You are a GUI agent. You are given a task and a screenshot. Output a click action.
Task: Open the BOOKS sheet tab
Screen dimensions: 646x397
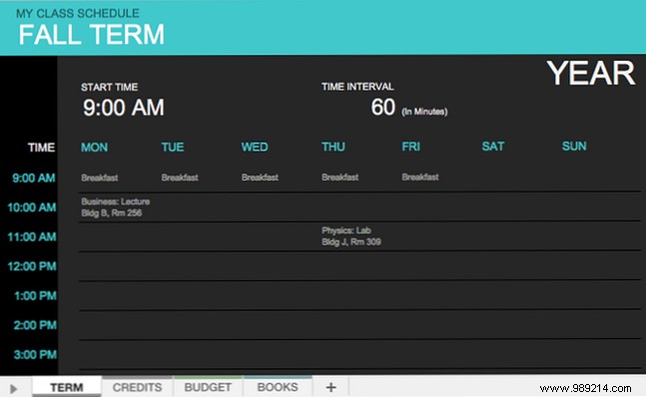pos(278,387)
